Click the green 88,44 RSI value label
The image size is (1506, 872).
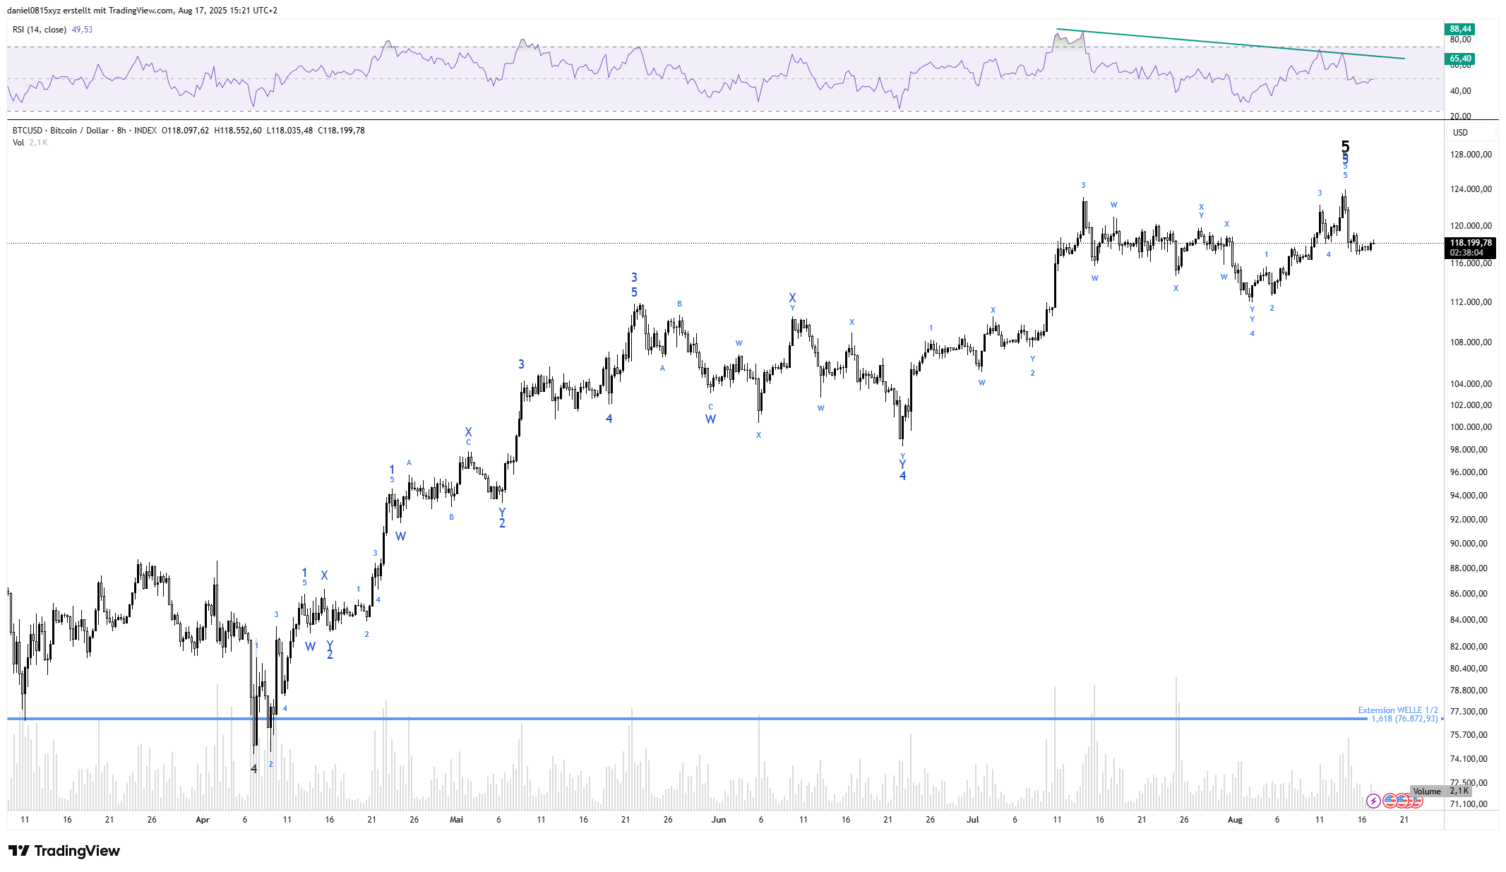coord(1460,29)
